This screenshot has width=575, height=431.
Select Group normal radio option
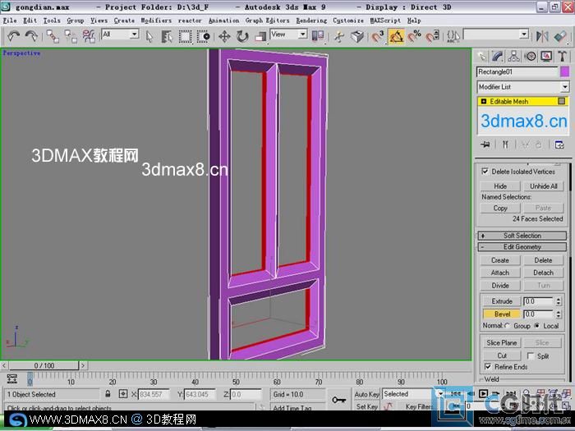point(508,325)
